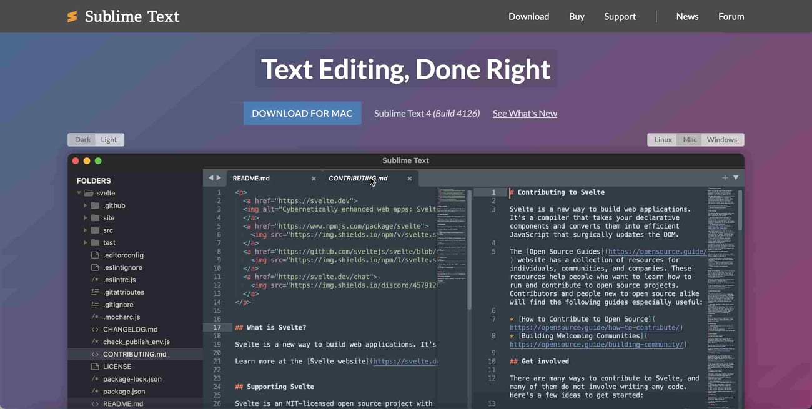Open the Support page from the navbar

[x=620, y=16]
